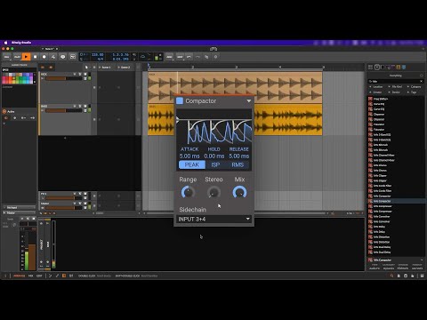Switch to ARRANGE view in footer
Screen dimensions: 427x320
click(x=20, y=276)
